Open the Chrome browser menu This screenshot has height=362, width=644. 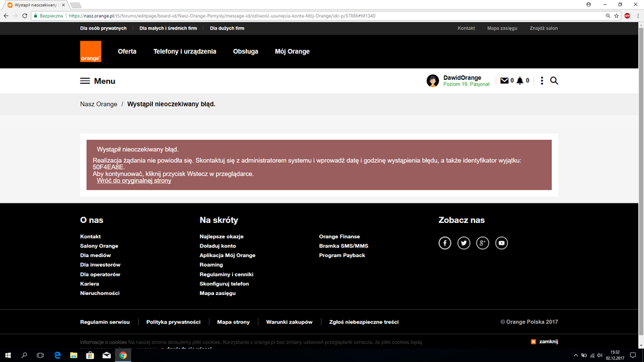click(x=638, y=15)
